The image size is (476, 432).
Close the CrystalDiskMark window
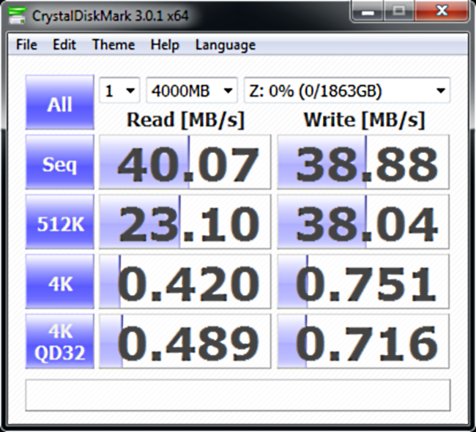point(442,11)
